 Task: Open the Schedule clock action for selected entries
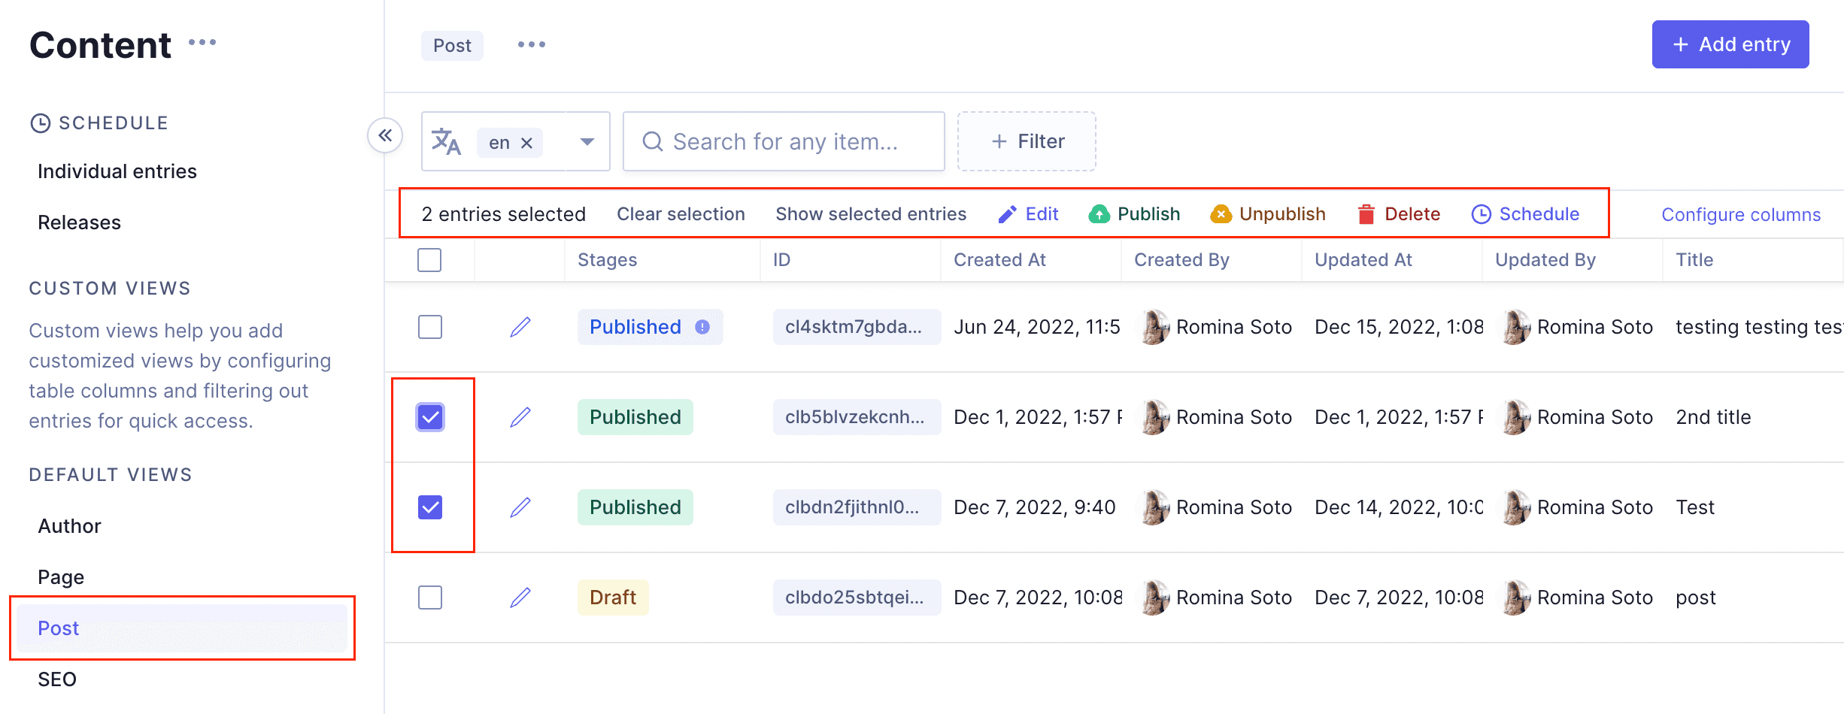[x=1482, y=213]
